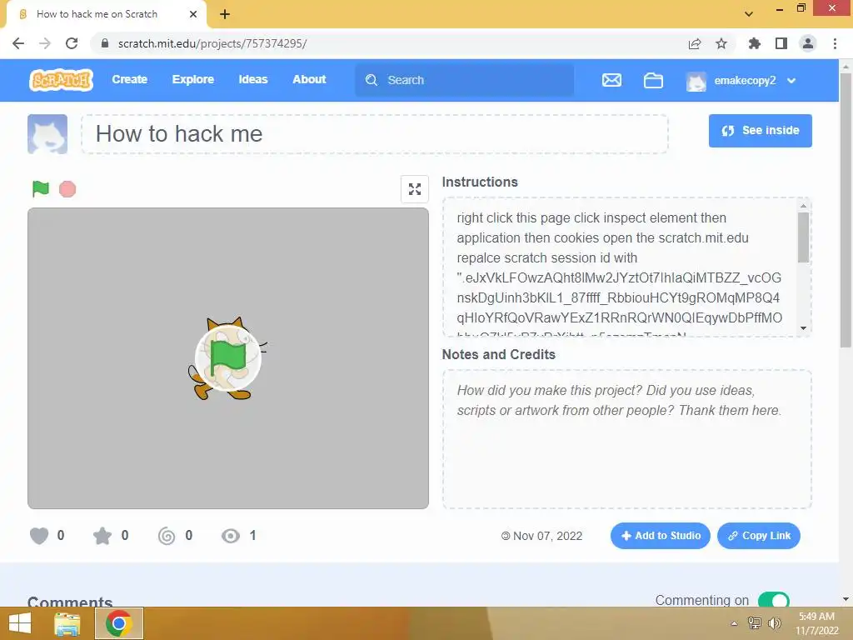Viewport: 853px width, 640px height.
Task: Open the Chrome profile icon
Action: click(808, 43)
